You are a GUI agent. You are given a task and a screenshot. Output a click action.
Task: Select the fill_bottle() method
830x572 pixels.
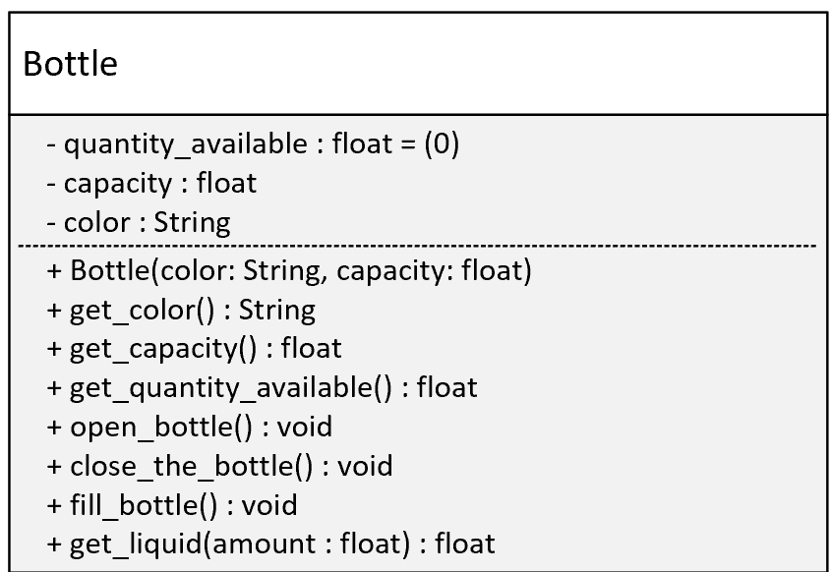point(172,505)
